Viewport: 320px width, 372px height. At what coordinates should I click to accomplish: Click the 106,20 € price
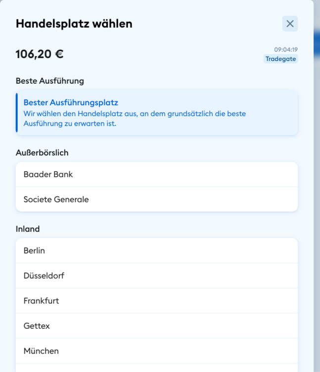click(40, 54)
